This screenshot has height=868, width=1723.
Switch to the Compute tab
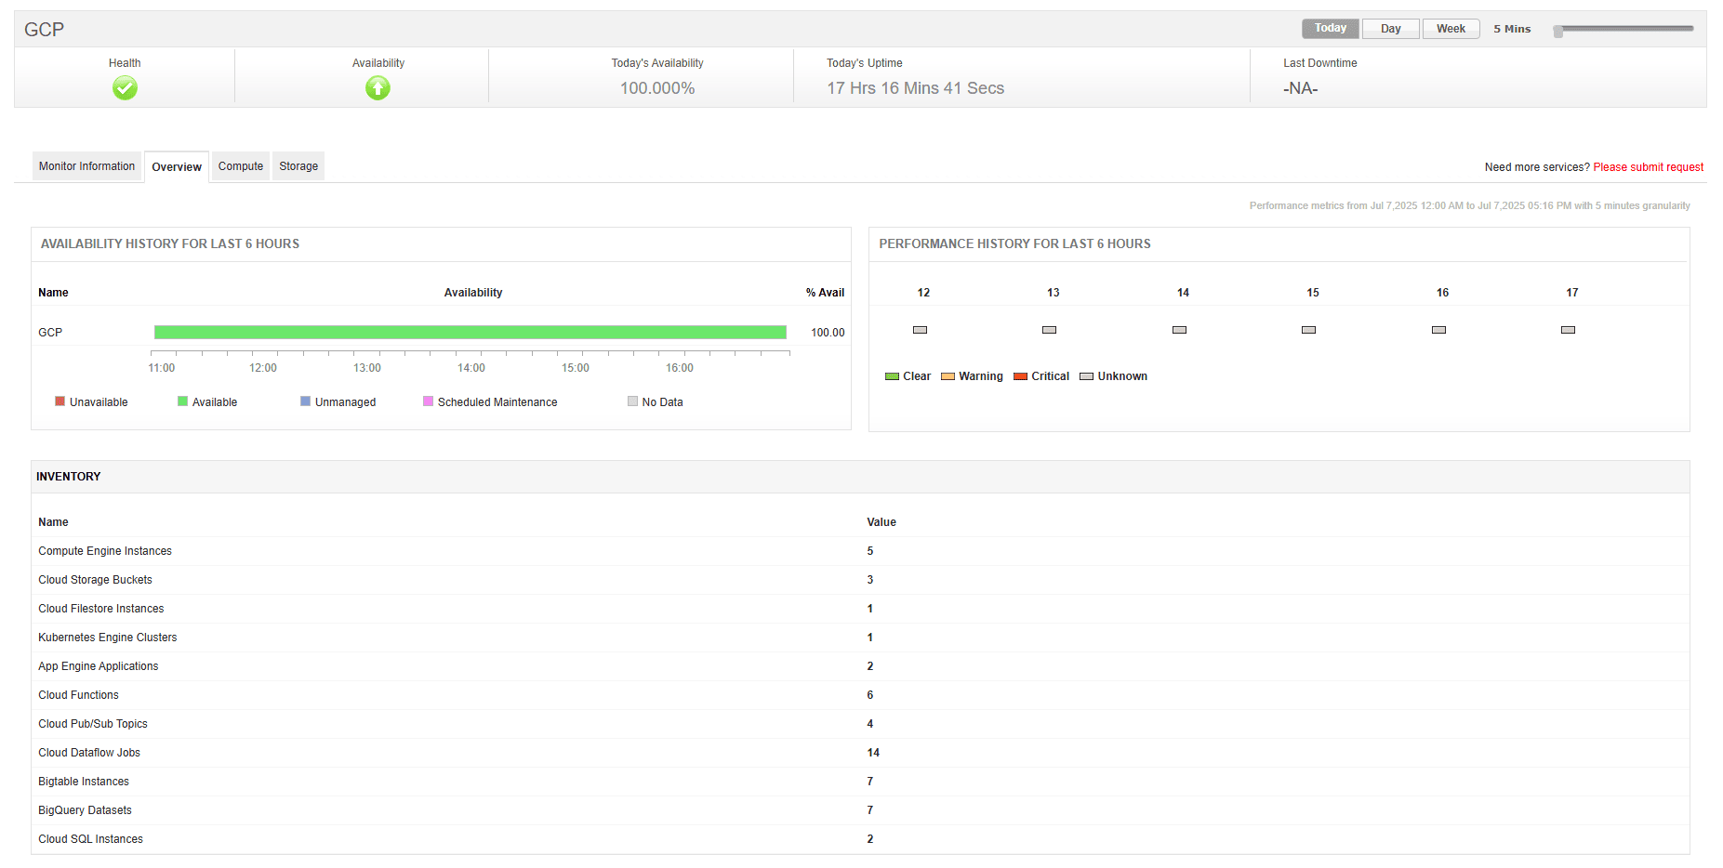(x=241, y=166)
